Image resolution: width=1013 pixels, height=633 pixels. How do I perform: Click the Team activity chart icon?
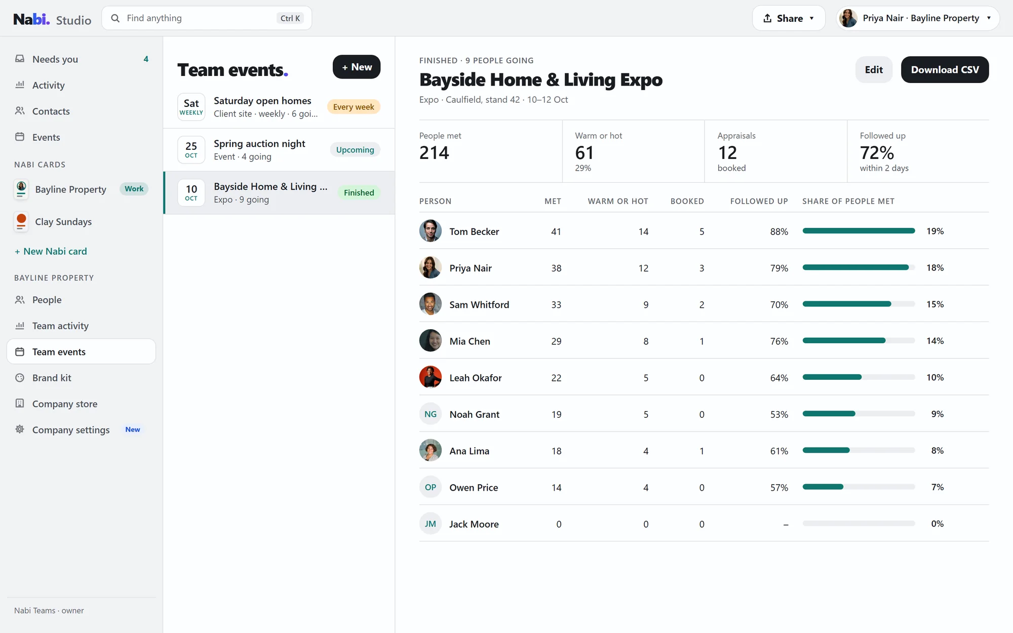[20, 326]
